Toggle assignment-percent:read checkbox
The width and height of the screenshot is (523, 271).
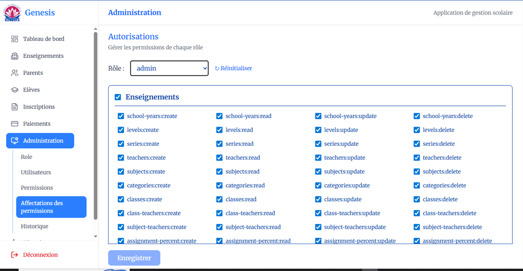pos(219,241)
